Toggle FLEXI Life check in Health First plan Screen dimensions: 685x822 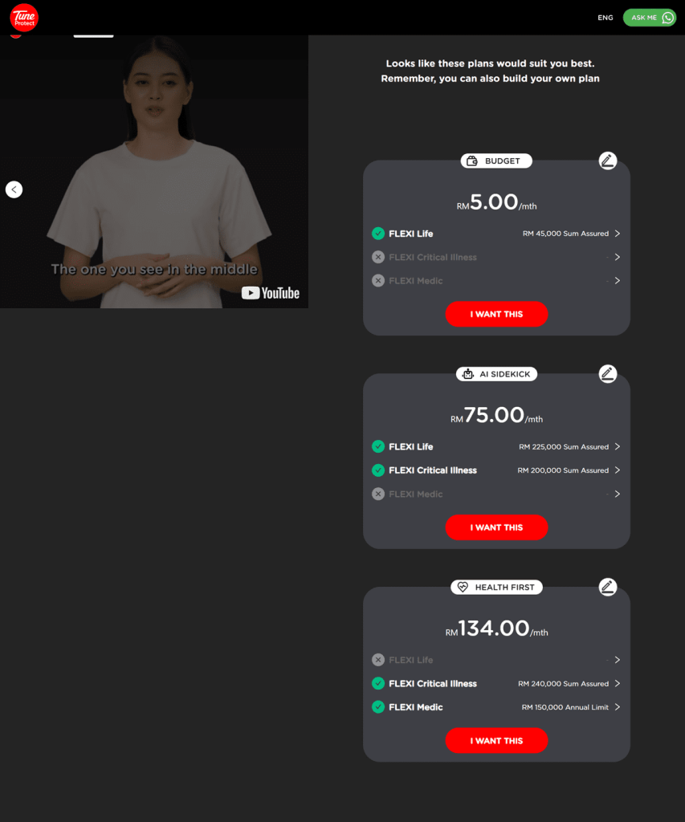(x=378, y=660)
